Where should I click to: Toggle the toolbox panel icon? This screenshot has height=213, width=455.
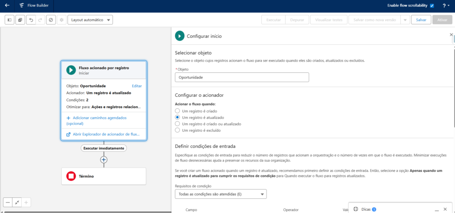[9, 20]
